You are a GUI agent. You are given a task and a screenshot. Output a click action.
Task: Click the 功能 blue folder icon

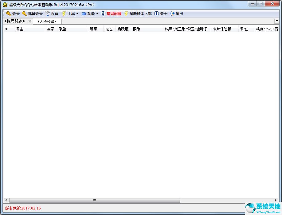84,14
